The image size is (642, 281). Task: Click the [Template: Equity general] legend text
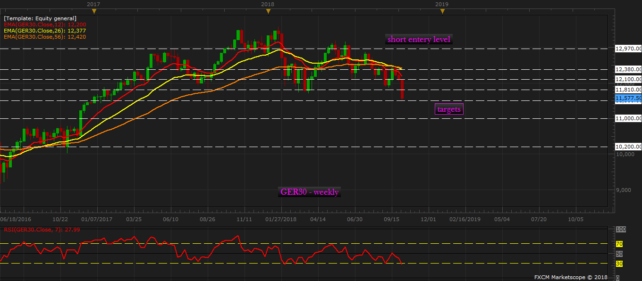(x=40, y=18)
